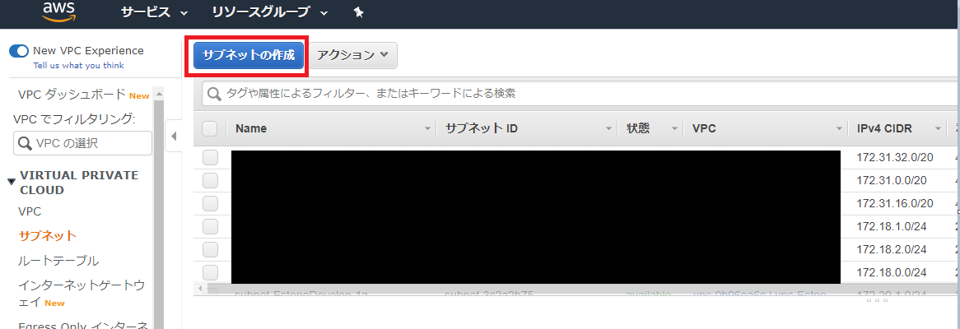Open the IPv4 CIDR column sort arrow
960x329 pixels.
(938, 129)
